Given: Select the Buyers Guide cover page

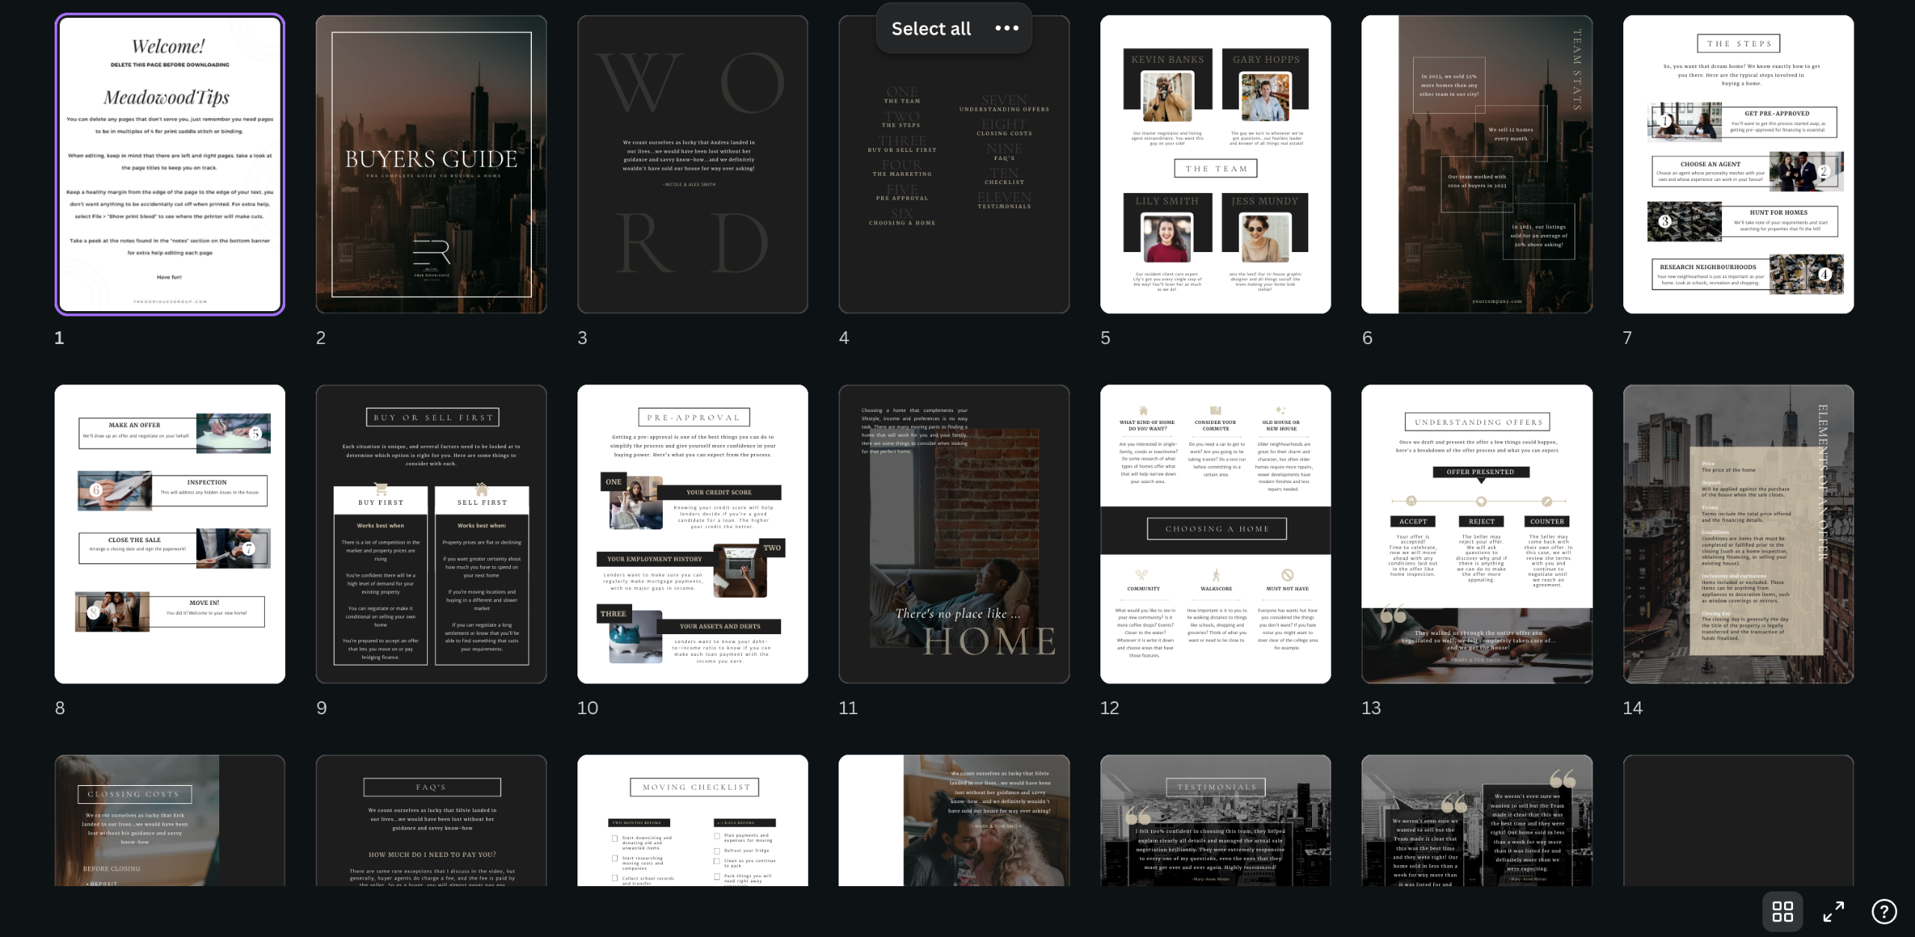Looking at the screenshot, I should click(431, 165).
